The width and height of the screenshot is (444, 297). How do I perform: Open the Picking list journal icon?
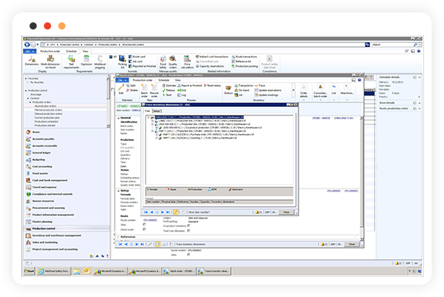tap(122, 62)
